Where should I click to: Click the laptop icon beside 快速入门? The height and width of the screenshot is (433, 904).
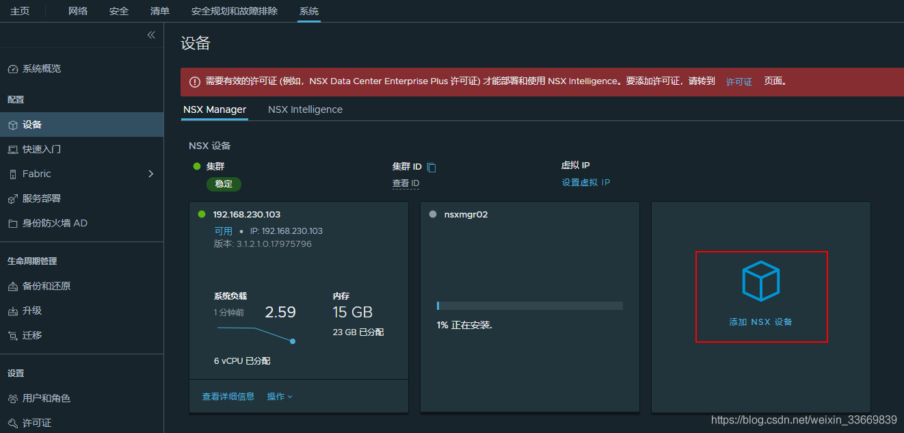click(x=12, y=150)
